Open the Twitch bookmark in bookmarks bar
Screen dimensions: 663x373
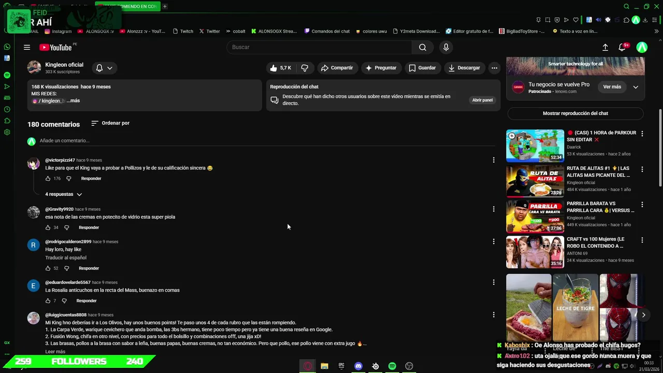[183, 31]
